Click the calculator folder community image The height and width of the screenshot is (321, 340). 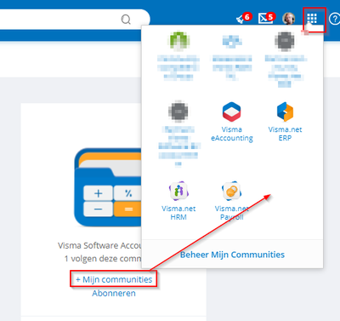click(x=108, y=187)
